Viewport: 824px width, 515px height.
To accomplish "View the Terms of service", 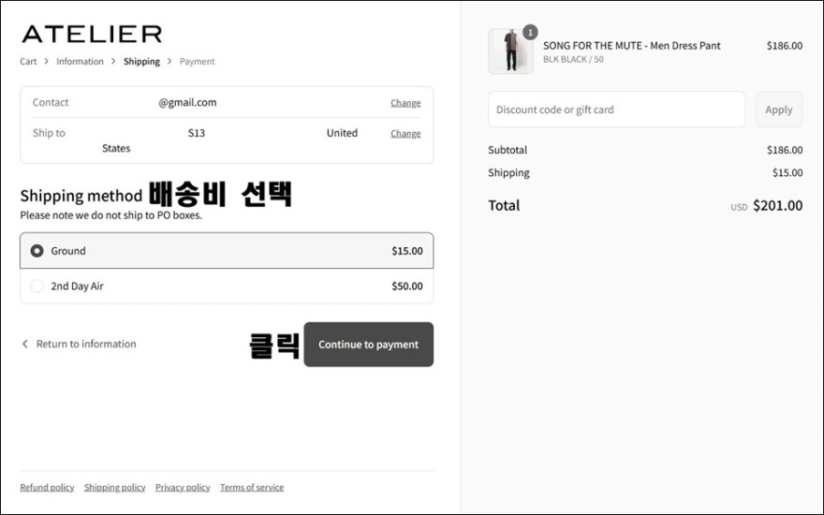I will coord(252,487).
